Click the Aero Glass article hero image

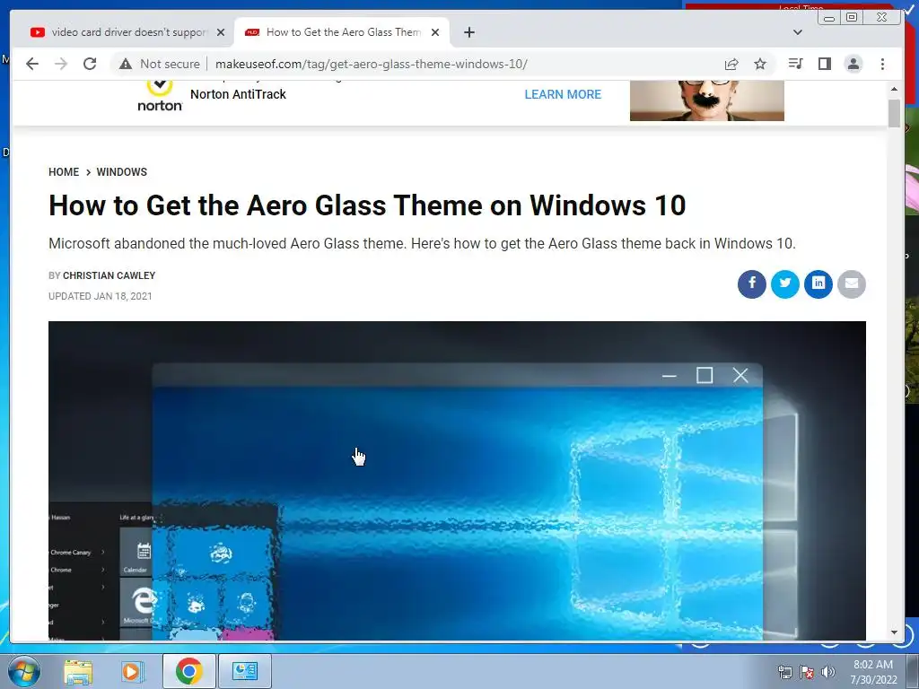(457, 481)
